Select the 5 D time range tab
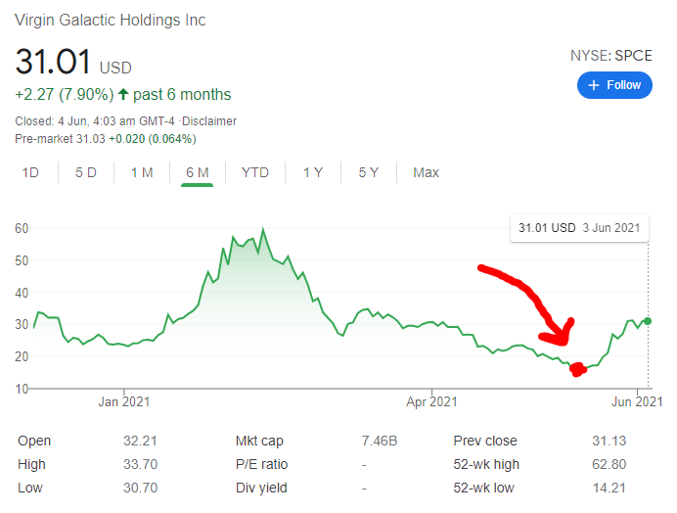677x513 pixels. (x=85, y=173)
